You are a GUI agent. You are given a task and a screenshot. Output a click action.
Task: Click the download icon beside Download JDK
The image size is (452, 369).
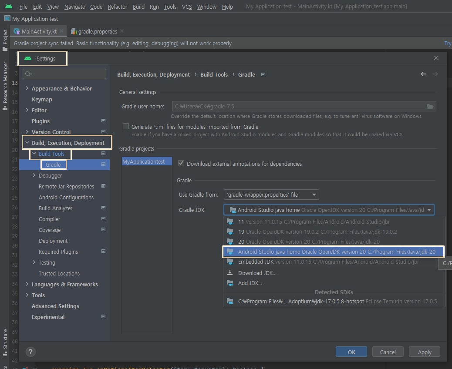pyautogui.click(x=230, y=272)
